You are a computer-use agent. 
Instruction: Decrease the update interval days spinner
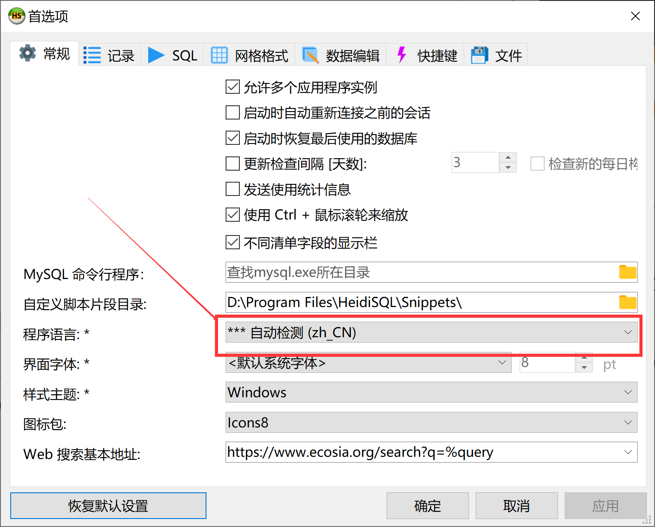508,168
